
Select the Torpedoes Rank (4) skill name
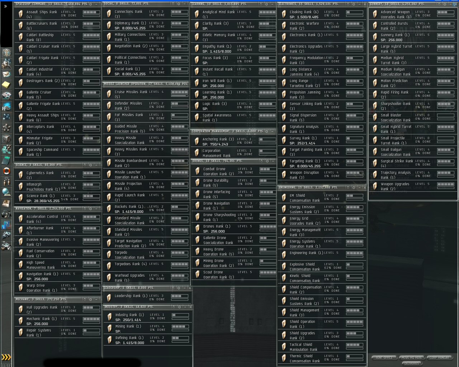coord(131,264)
